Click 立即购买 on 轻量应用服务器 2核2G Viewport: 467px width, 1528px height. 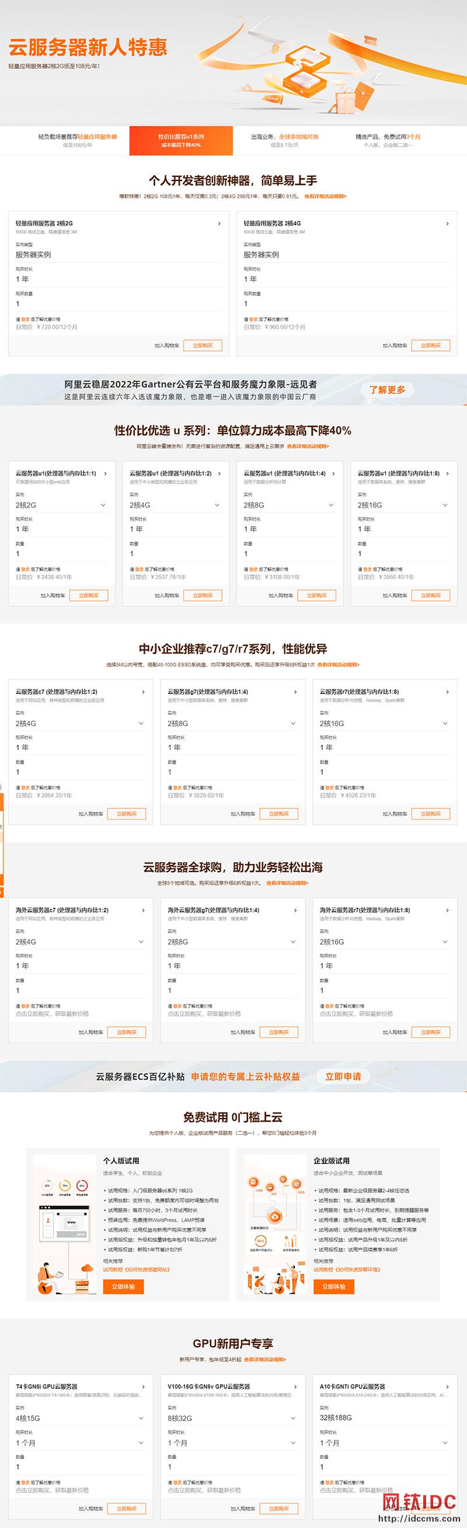tap(203, 345)
